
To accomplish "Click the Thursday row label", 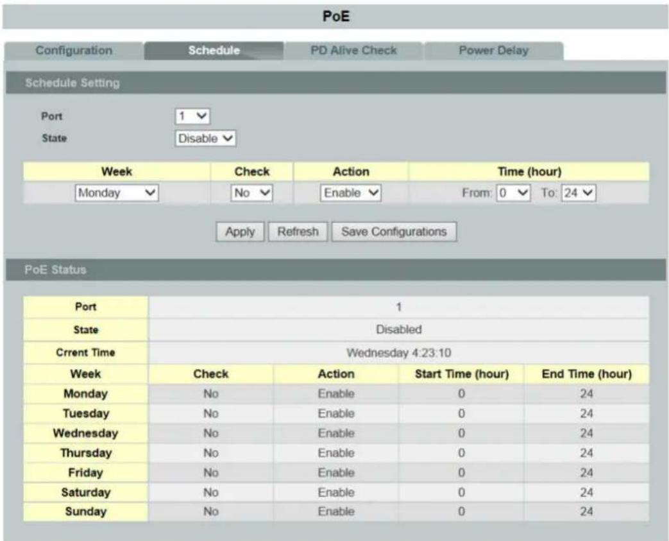I will [86, 452].
